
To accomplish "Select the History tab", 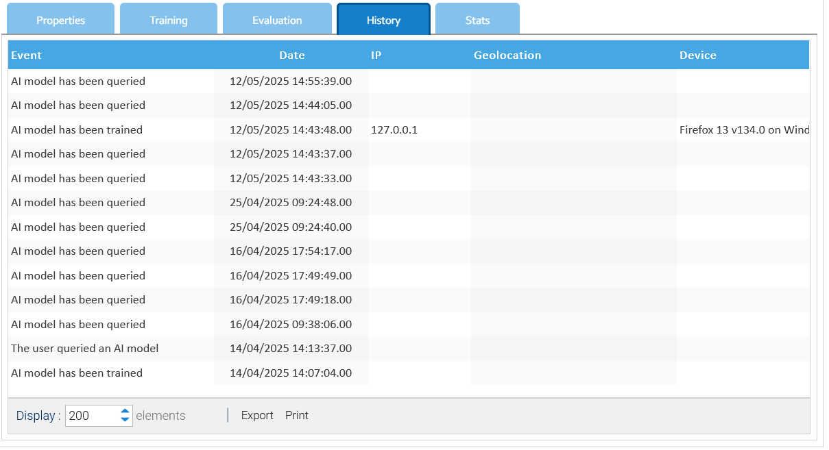I will click(x=383, y=19).
